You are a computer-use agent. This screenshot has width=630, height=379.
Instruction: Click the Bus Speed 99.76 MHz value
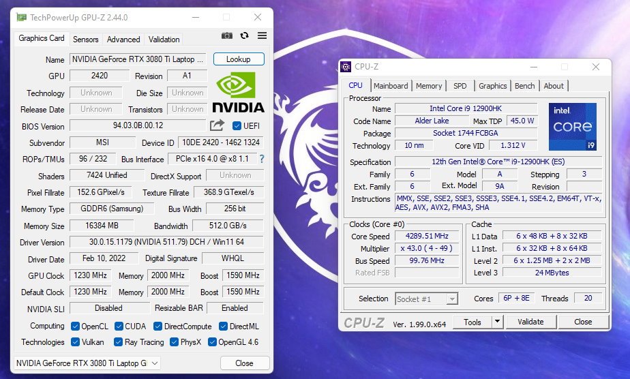pos(427,260)
